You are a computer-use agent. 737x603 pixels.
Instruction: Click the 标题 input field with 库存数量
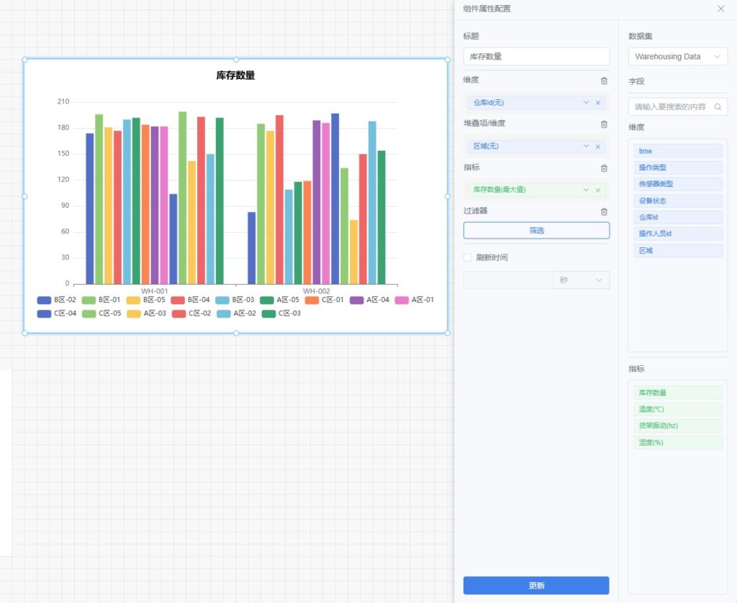click(x=536, y=56)
